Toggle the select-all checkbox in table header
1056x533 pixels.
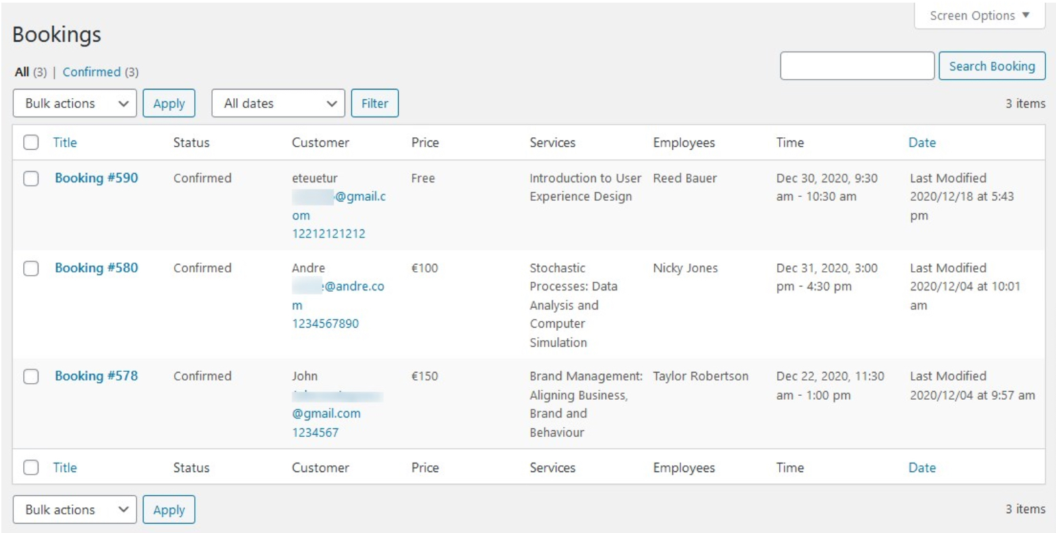click(x=31, y=143)
